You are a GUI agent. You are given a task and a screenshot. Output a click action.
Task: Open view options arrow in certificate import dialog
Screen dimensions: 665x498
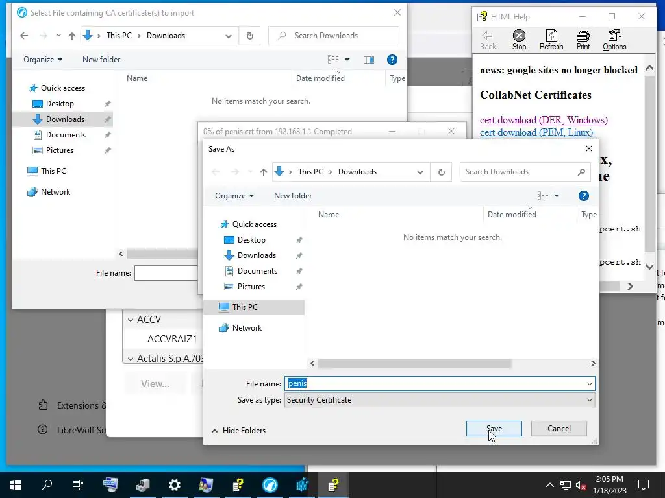pyautogui.click(x=347, y=60)
